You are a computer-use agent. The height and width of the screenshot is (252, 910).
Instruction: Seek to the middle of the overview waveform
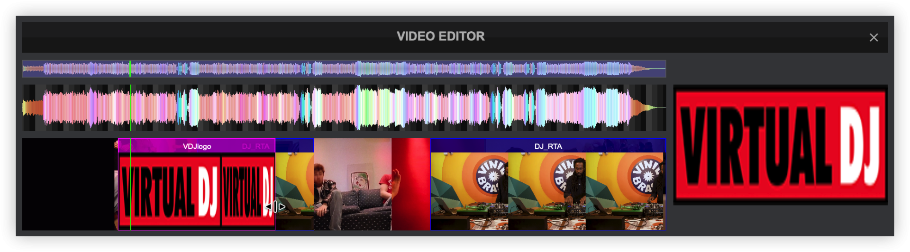tap(344, 69)
